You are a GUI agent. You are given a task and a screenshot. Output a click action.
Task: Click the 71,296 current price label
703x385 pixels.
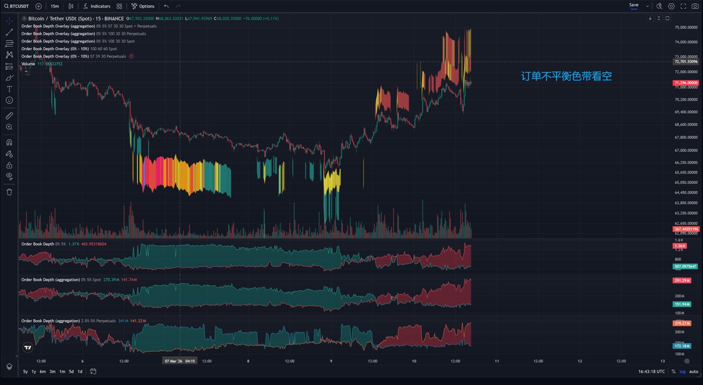(687, 84)
